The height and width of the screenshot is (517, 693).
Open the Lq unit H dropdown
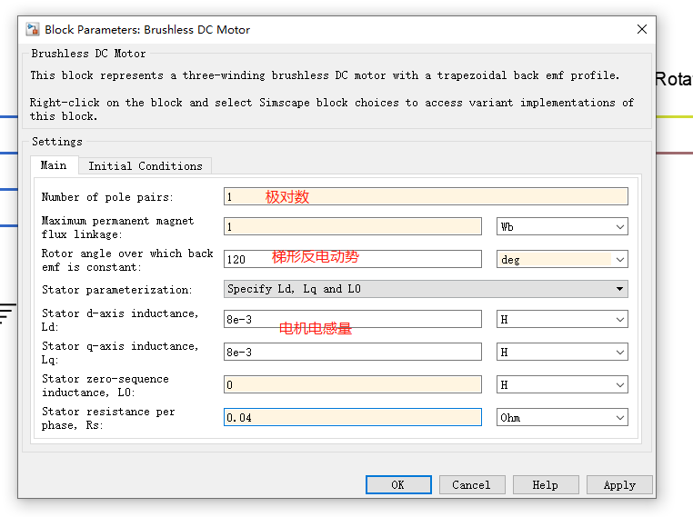562,352
